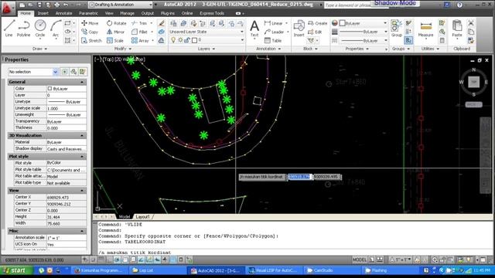Toggle the MODEL space button
The height and width of the screenshot is (278, 495).
click(x=360, y=259)
